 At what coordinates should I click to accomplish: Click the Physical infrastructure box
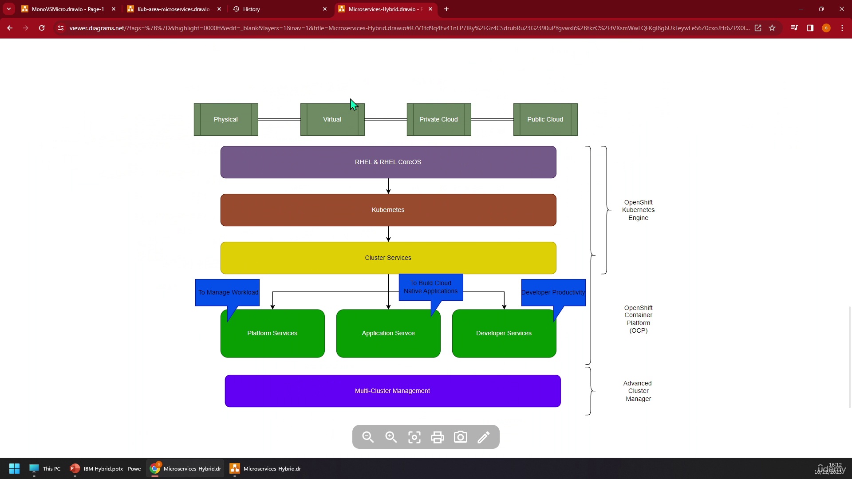(226, 119)
